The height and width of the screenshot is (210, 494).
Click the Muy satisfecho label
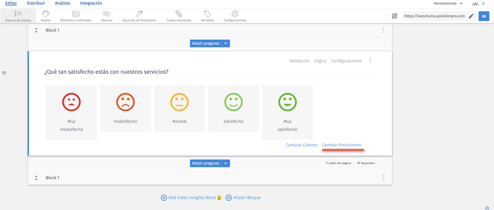(287, 125)
